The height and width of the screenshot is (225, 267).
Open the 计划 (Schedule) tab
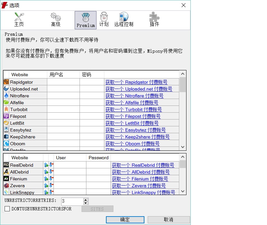(104, 20)
